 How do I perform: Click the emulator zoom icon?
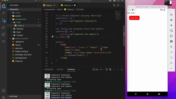pos(171,47)
